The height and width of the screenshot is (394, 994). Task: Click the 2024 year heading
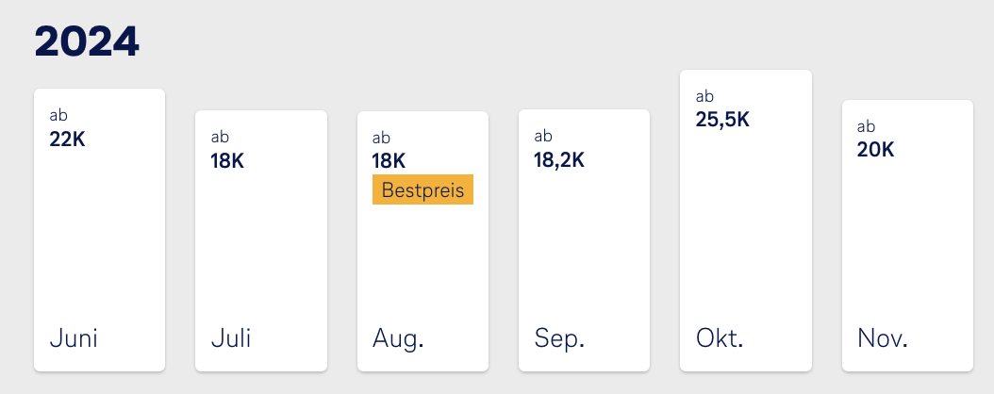tap(87, 41)
